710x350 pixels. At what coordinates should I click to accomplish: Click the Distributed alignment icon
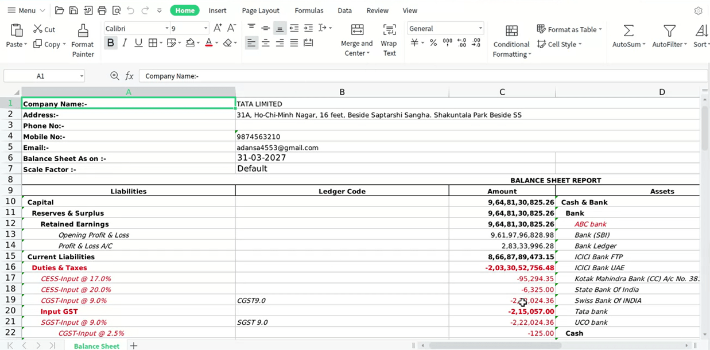tap(308, 42)
